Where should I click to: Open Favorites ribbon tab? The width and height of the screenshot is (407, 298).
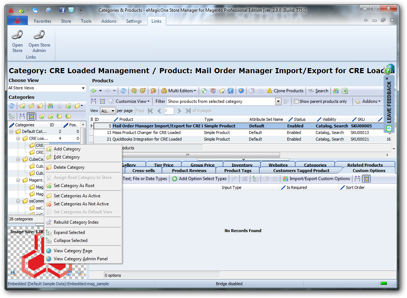[42, 21]
